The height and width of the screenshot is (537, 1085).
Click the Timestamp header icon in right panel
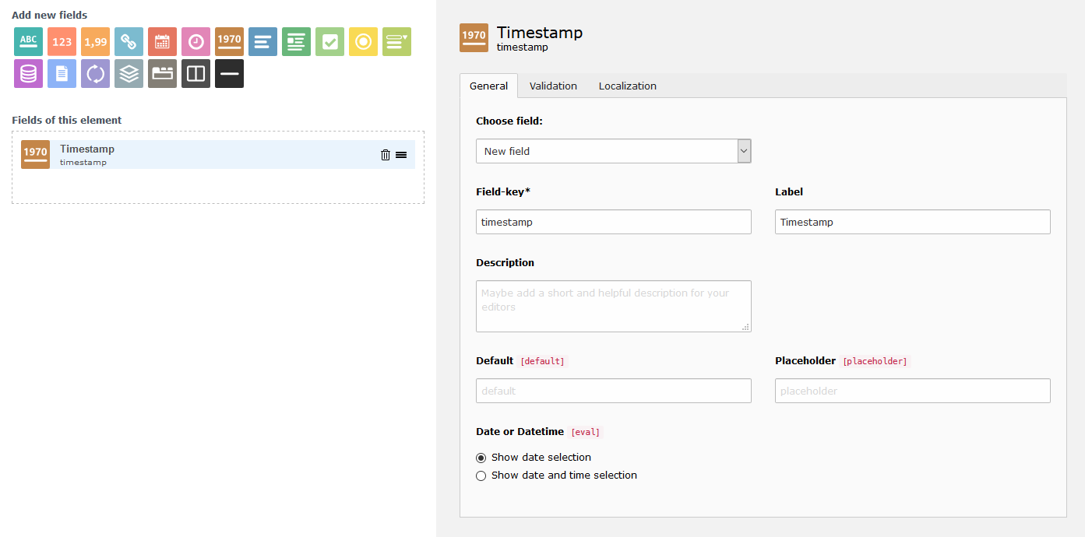pyautogui.click(x=474, y=38)
